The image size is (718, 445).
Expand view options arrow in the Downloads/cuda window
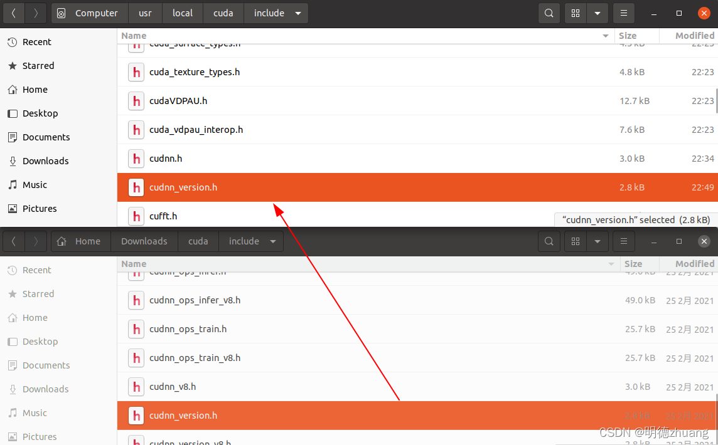pos(597,241)
